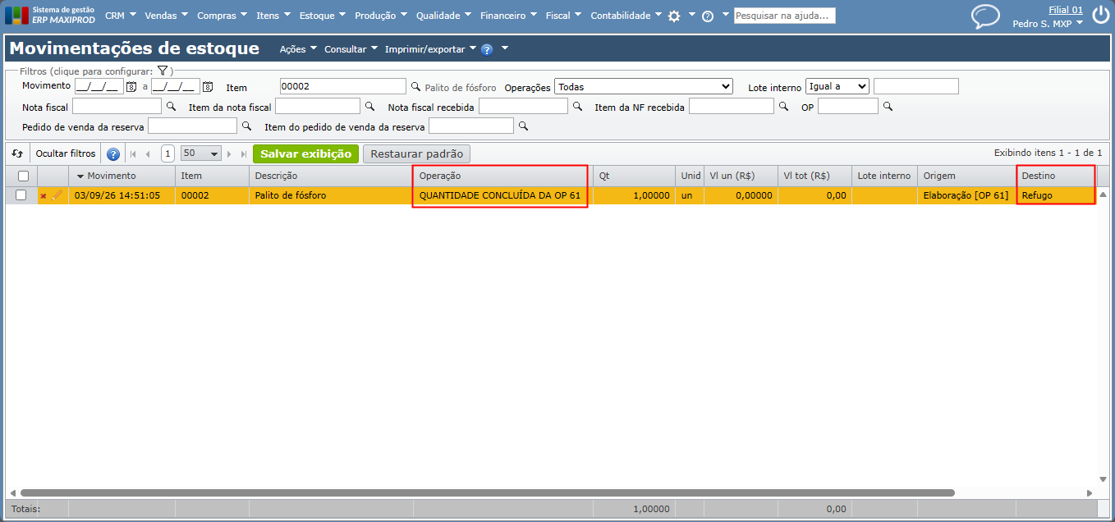Delete row using the red x icon
This screenshot has width=1115, height=522.
point(44,196)
